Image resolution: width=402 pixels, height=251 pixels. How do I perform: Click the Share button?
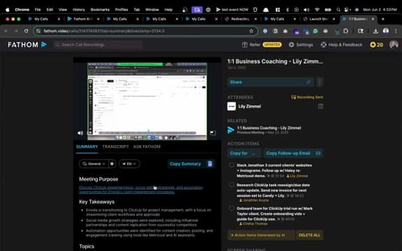pos(271,82)
